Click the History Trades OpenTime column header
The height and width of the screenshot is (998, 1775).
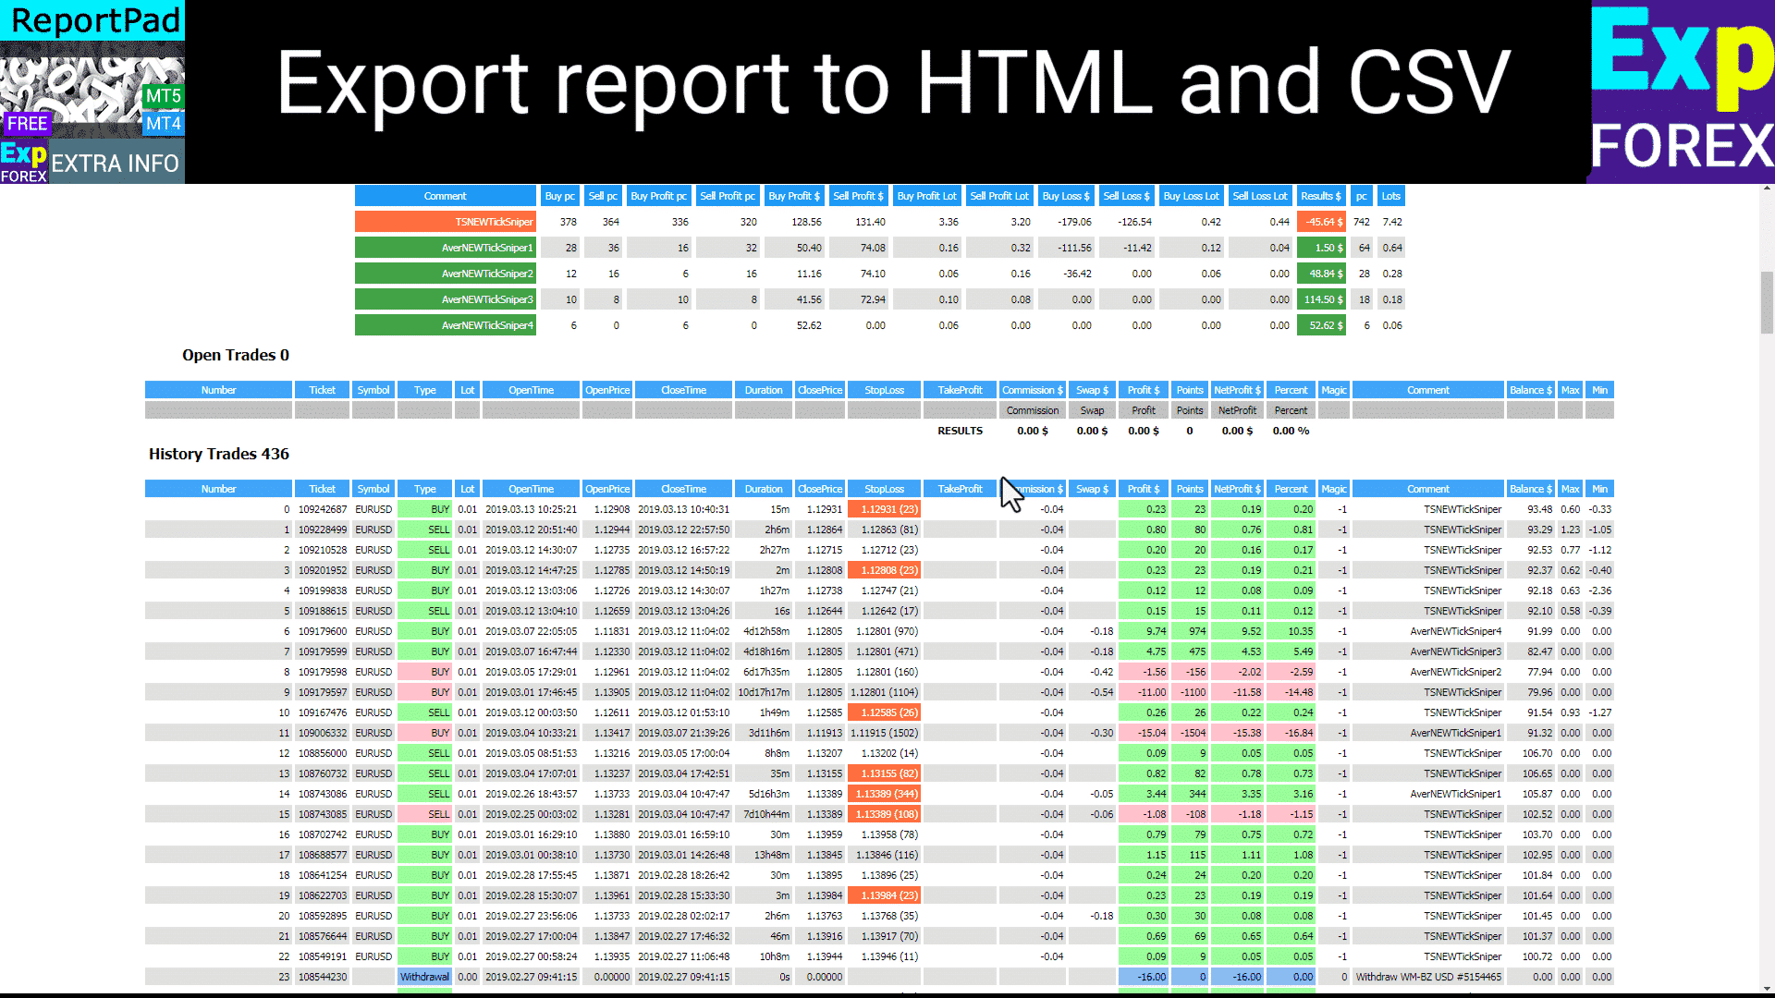coord(531,489)
